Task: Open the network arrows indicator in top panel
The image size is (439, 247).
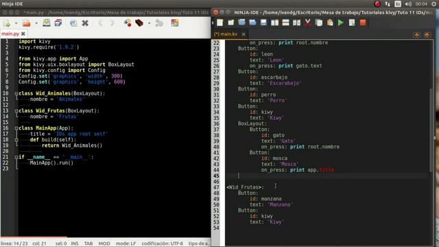Action: [388, 3]
